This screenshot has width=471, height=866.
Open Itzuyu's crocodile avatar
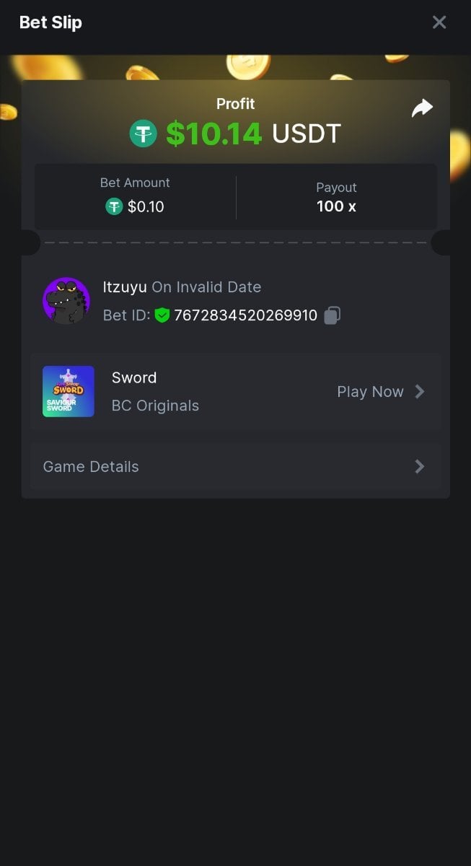click(x=66, y=301)
